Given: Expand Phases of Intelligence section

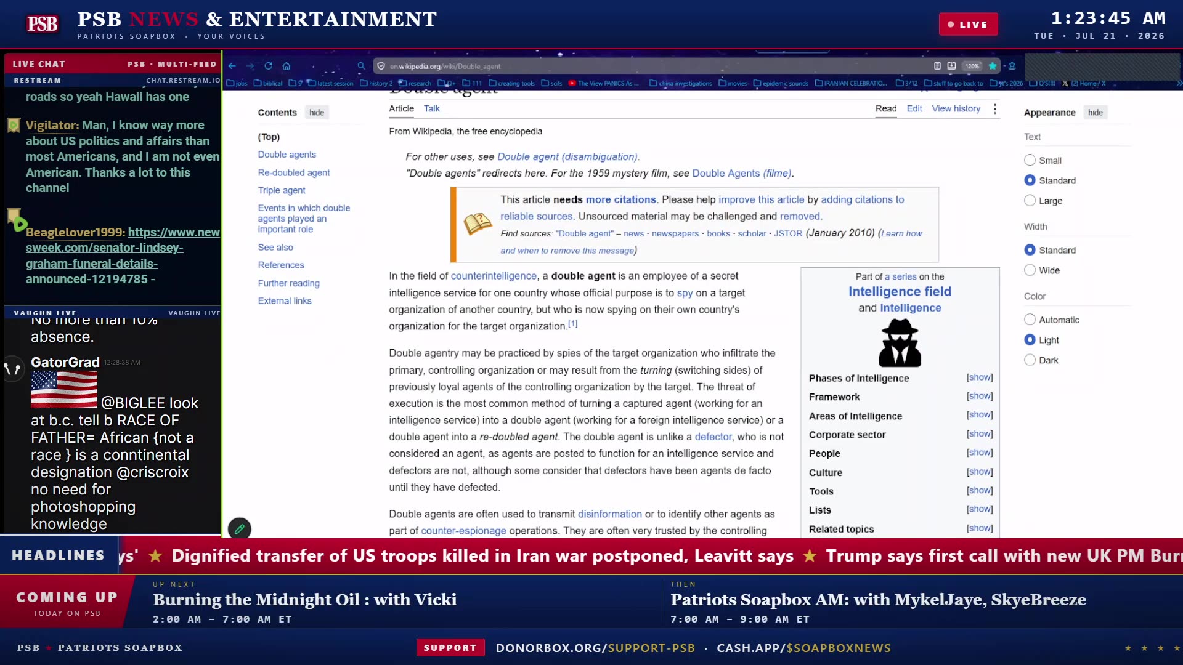Looking at the screenshot, I should point(980,377).
